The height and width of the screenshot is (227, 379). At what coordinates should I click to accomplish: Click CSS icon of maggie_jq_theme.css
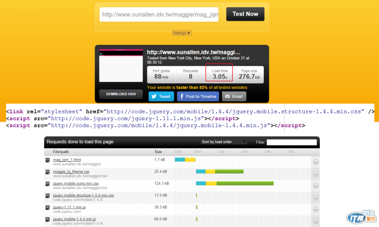coord(48,172)
